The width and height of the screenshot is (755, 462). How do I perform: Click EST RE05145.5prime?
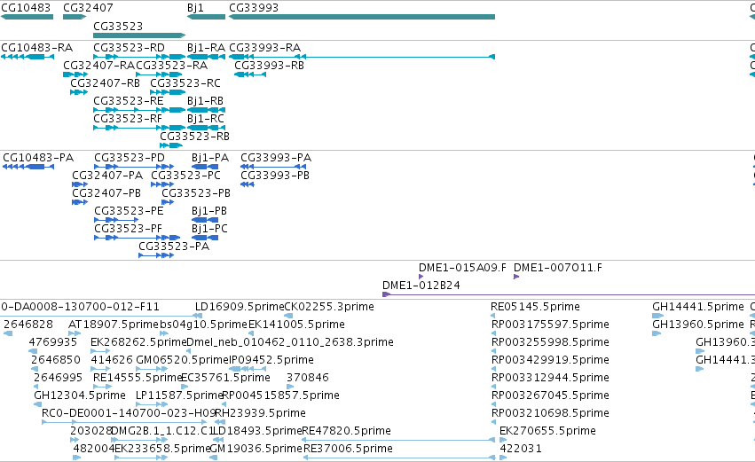(x=536, y=307)
